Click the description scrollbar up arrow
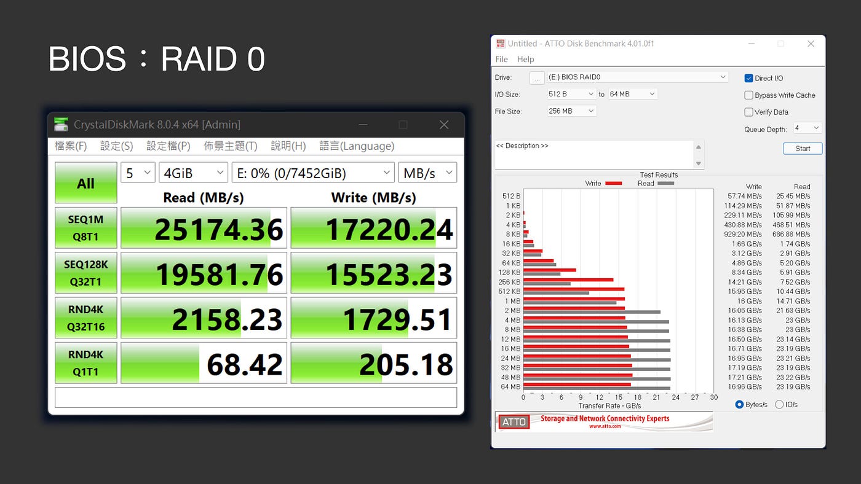 pos(699,147)
